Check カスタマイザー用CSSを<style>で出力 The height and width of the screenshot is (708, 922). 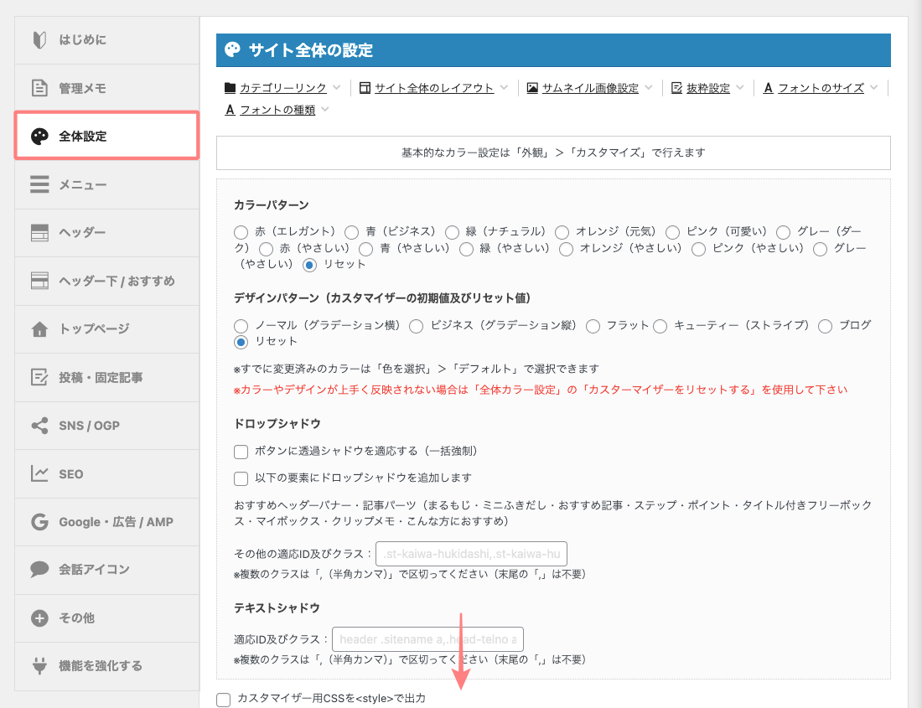[x=223, y=700]
